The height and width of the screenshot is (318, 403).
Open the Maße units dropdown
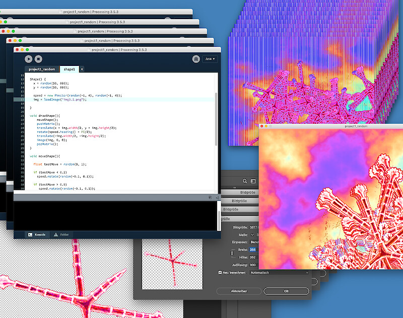(x=252, y=235)
